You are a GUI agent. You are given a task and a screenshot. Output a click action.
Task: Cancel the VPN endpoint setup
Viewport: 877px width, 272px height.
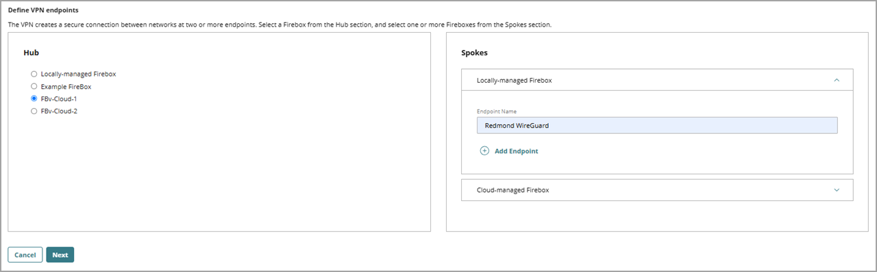click(x=25, y=255)
